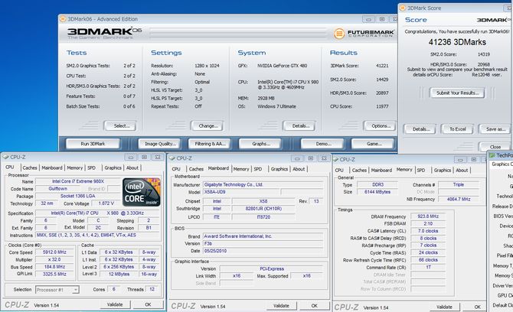Click Options under Results

pos(381,125)
